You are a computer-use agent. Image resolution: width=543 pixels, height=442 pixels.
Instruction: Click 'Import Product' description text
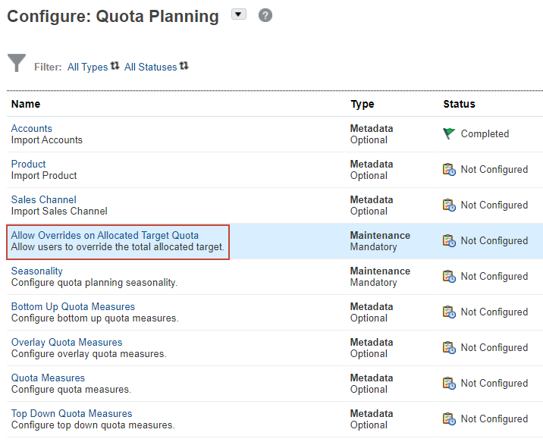(44, 175)
